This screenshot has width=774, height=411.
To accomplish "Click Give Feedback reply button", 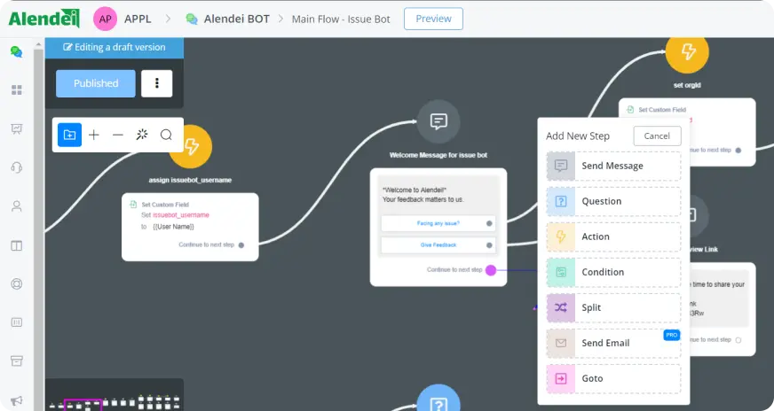I will click(x=438, y=245).
